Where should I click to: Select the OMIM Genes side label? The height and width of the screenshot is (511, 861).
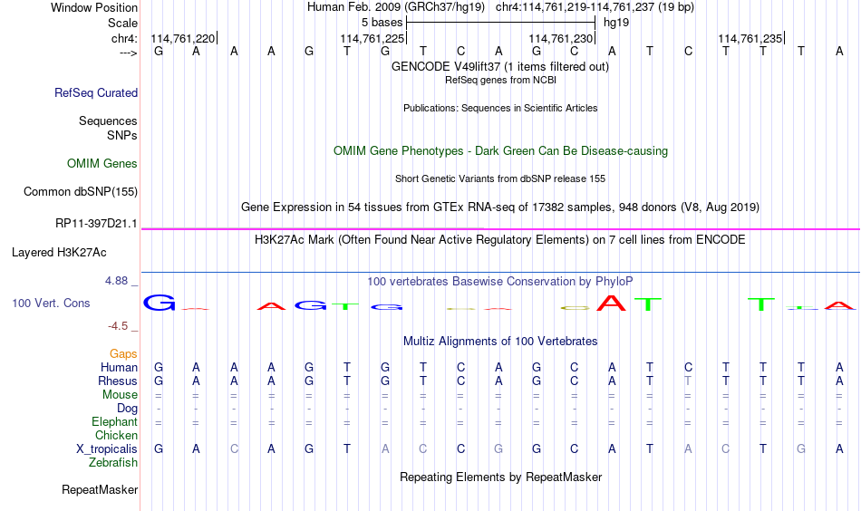click(102, 164)
